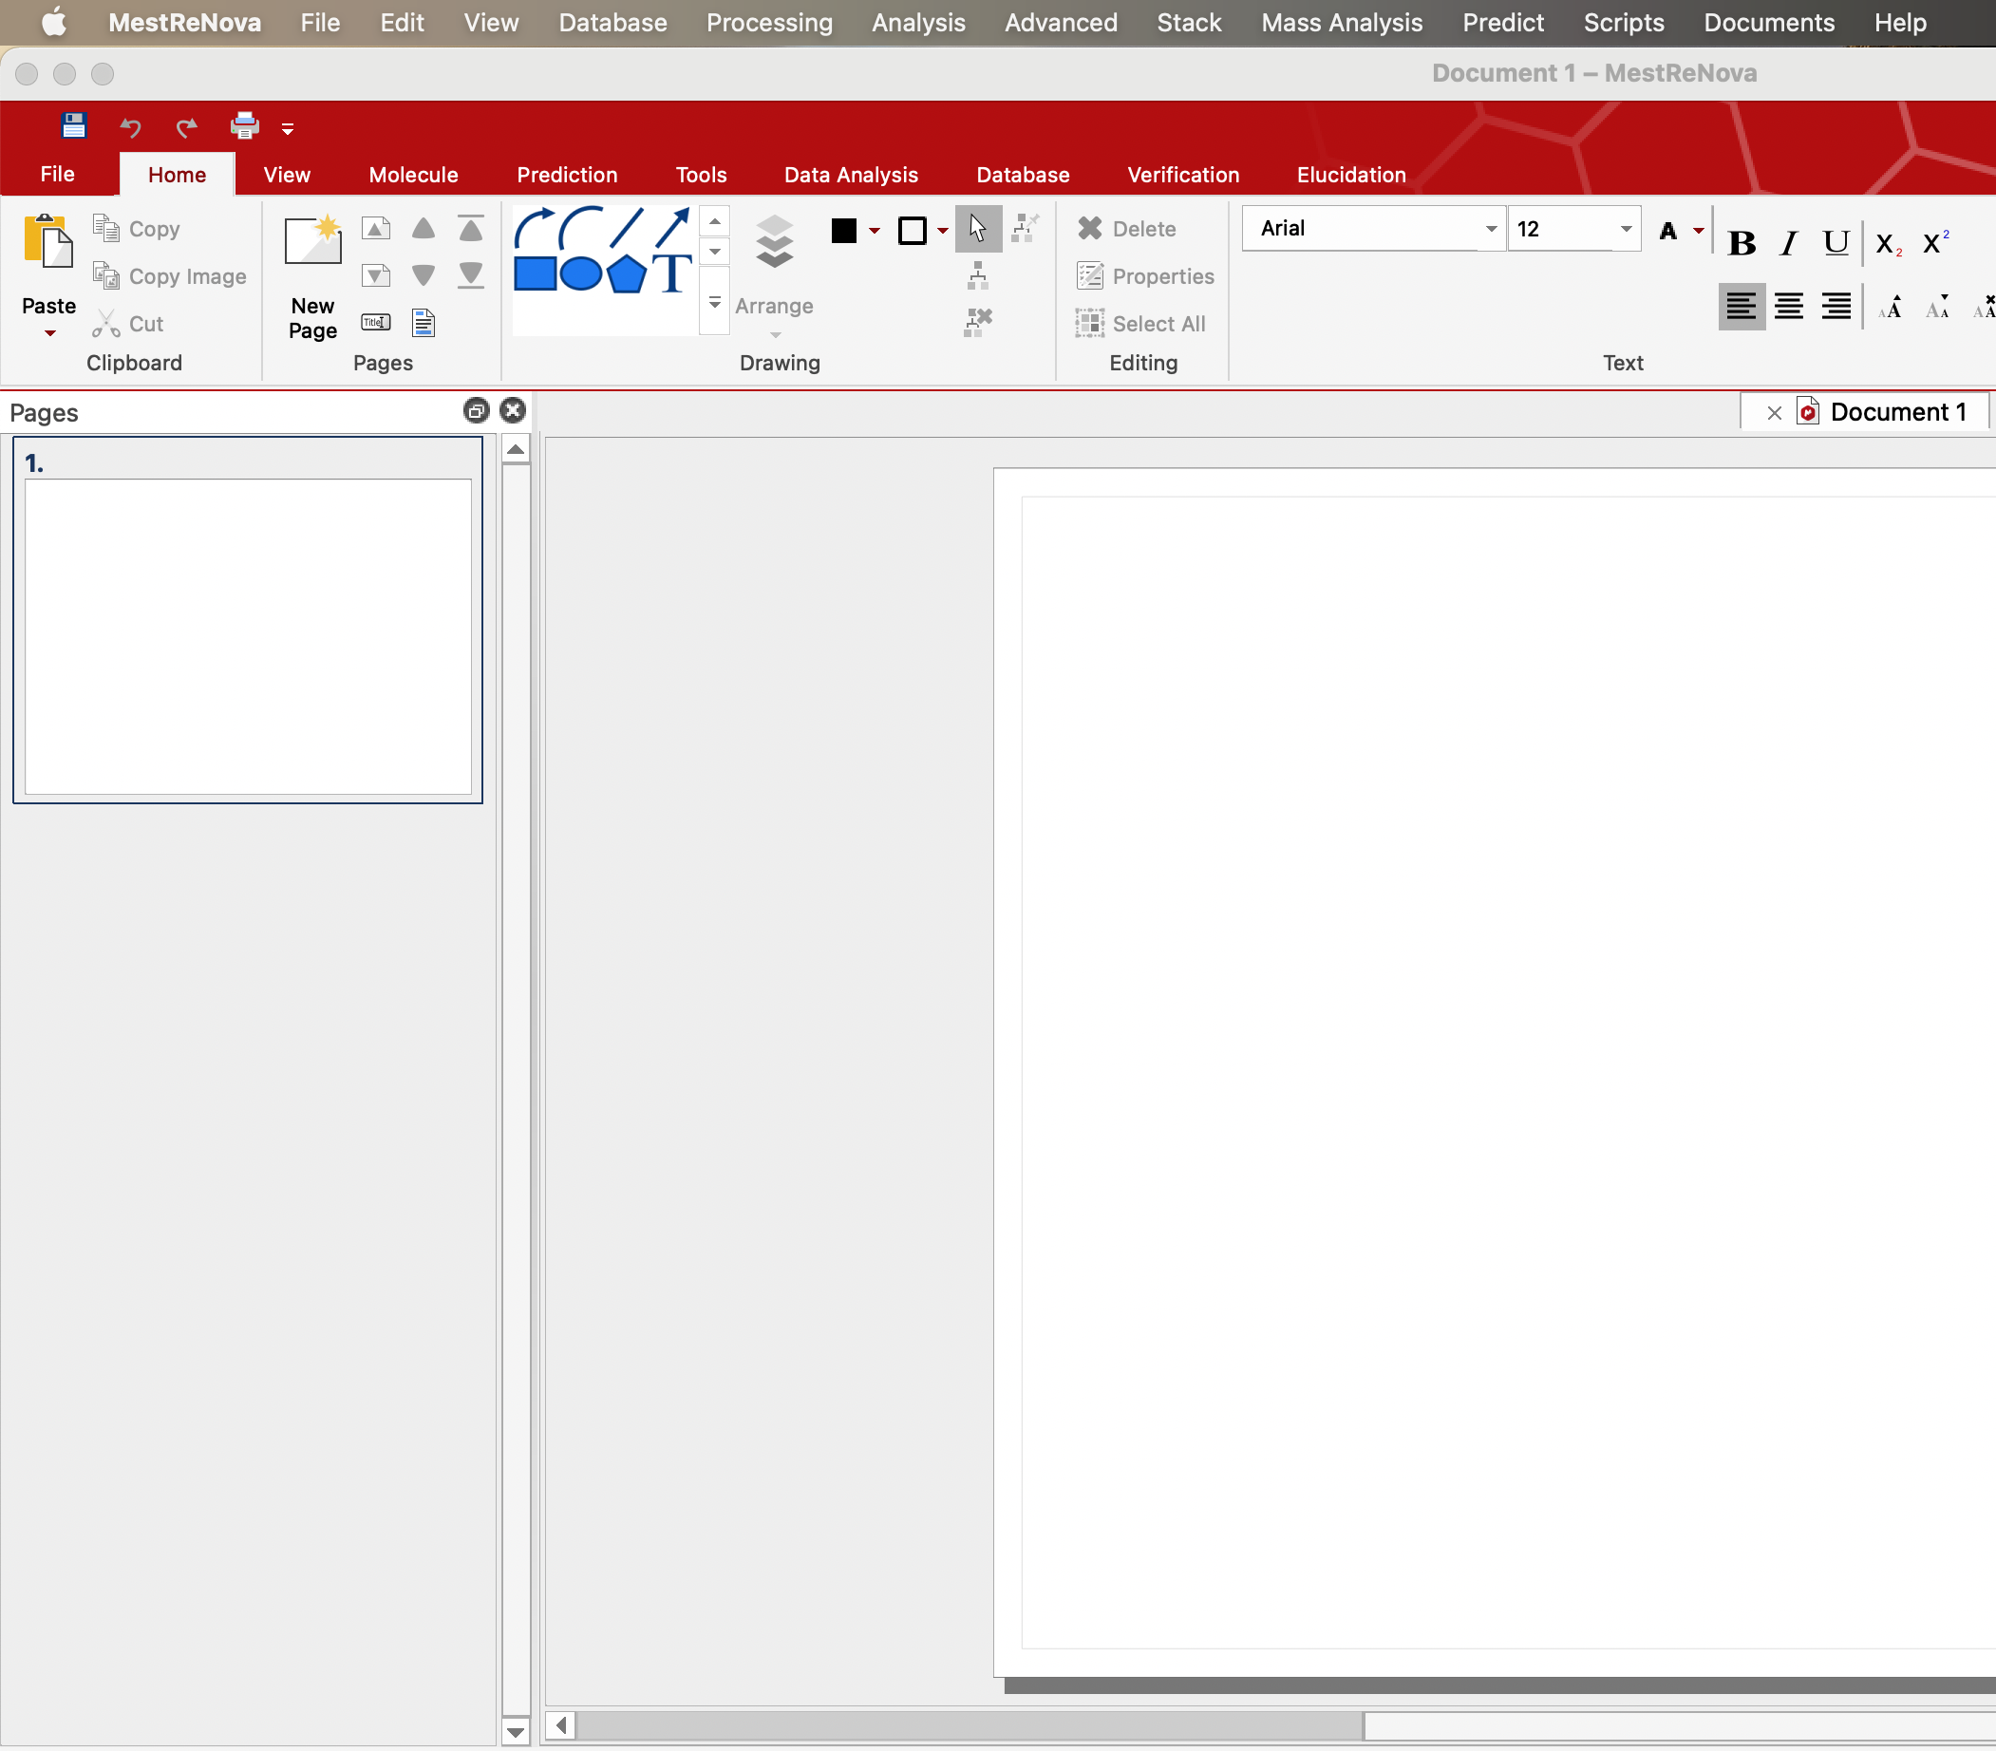The width and height of the screenshot is (1996, 1751).
Task: Set text alignment to right
Action: coord(1836,307)
